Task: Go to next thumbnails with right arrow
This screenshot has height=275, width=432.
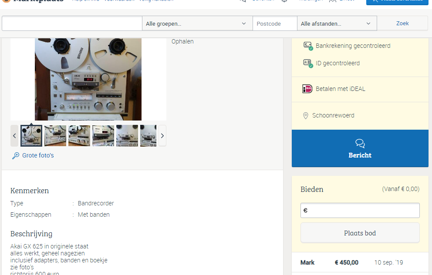Action: click(162, 136)
